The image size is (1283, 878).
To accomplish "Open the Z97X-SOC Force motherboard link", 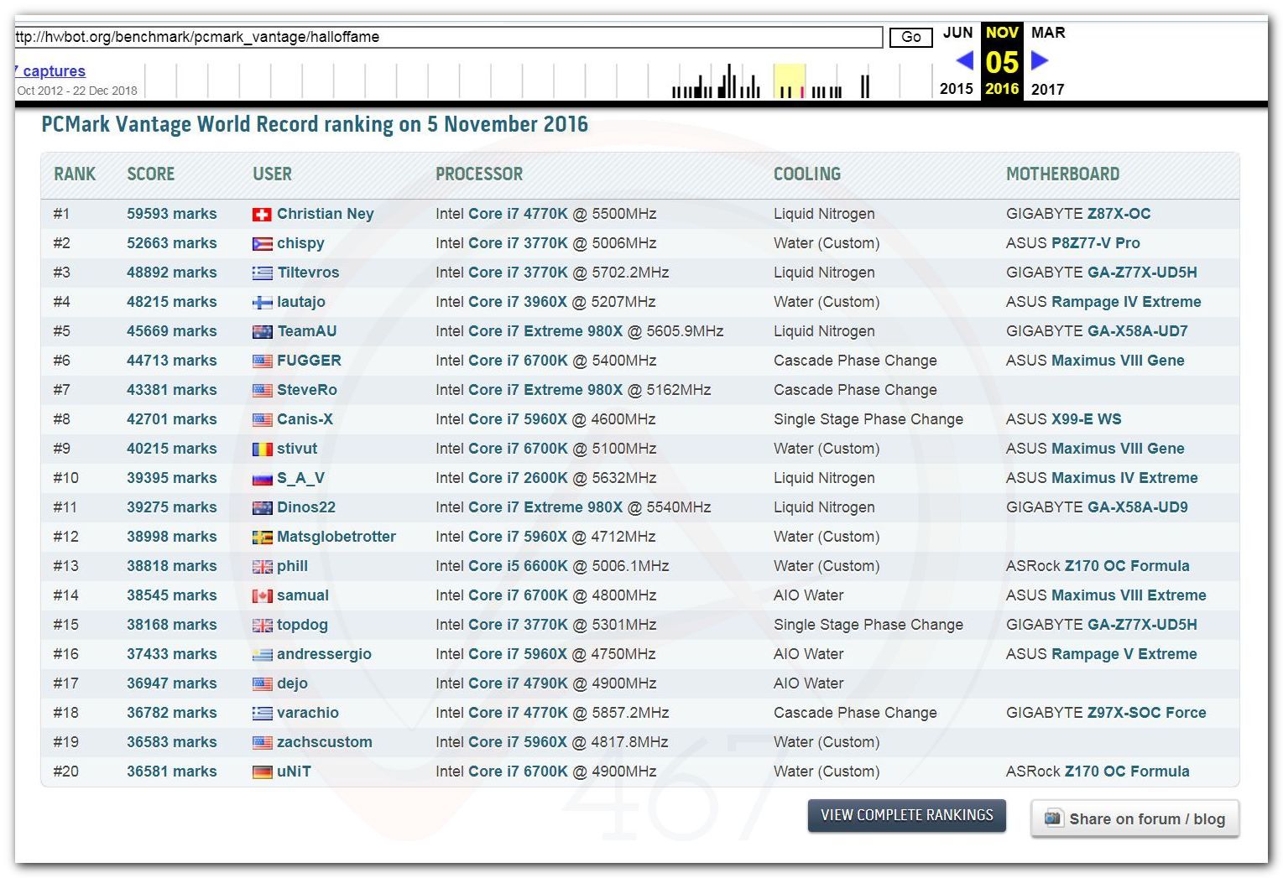I will (1146, 713).
